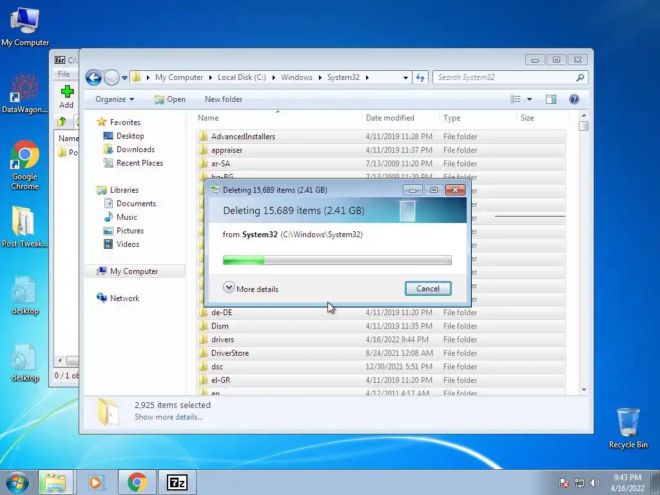Click Windows Media Player on taskbar

click(96, 482)
